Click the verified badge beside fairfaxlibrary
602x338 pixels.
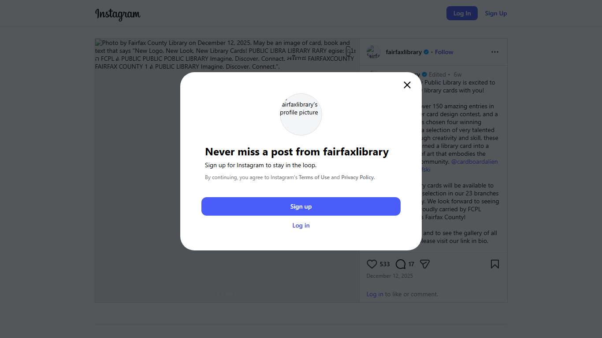(426, 52)
